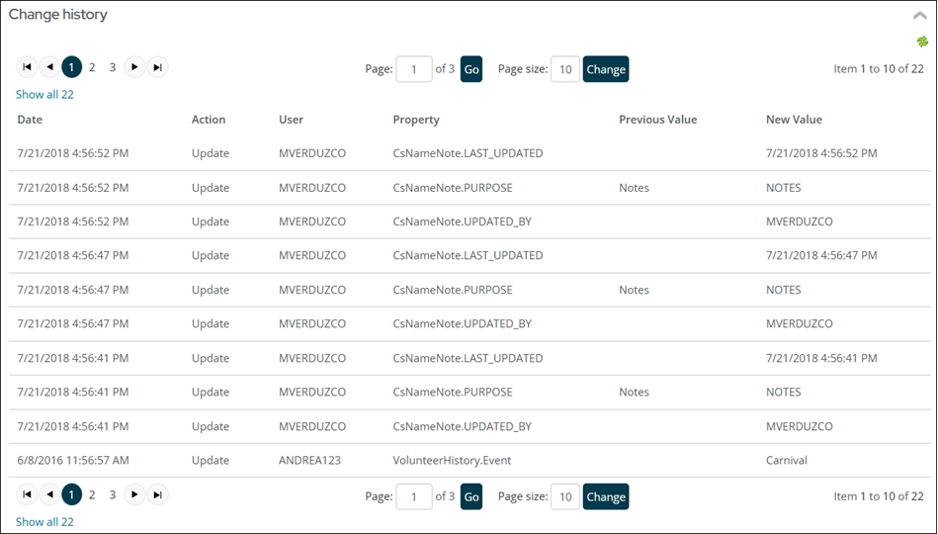Click the bottom Page number input field
Screen dimensions: 938x534
click(x=414, y=496)
